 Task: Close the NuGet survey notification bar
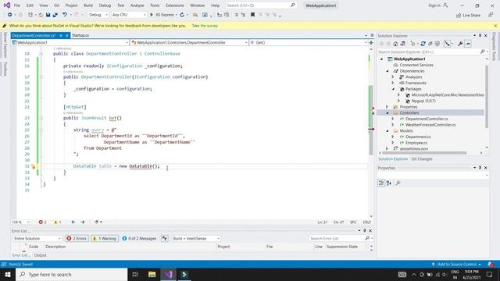(495, 26)
